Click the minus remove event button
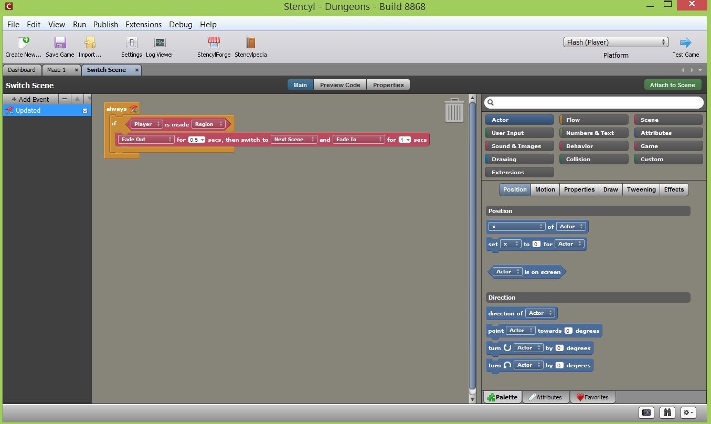Image resolution: width=711 pixels, height=424 pixels. (x=65, y=99)
